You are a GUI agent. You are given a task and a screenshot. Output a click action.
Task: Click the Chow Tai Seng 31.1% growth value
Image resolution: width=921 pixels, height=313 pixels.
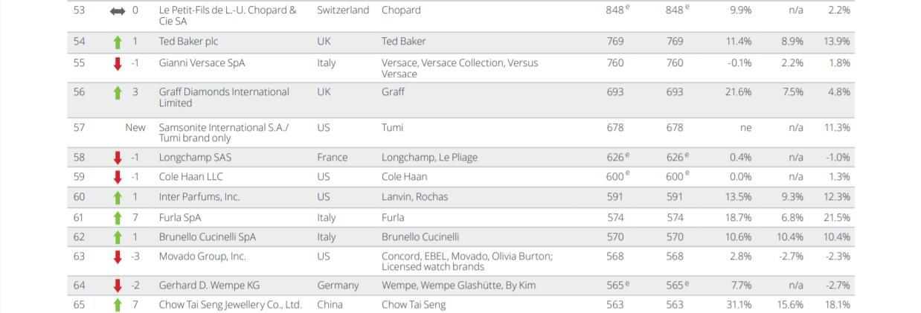click(739, 305)
